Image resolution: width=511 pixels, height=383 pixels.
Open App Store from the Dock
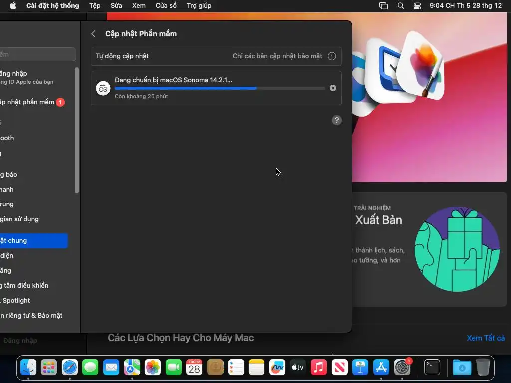(381, 367)
